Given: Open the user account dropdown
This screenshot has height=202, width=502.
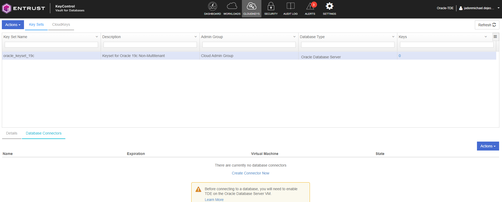Looking at the screenshot, I should (479, 8).
